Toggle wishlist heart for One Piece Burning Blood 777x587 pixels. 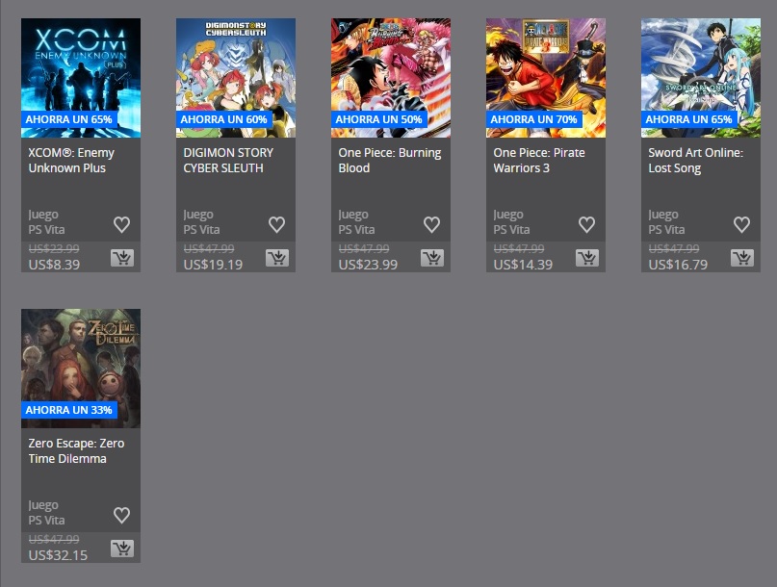pos(432,224)
